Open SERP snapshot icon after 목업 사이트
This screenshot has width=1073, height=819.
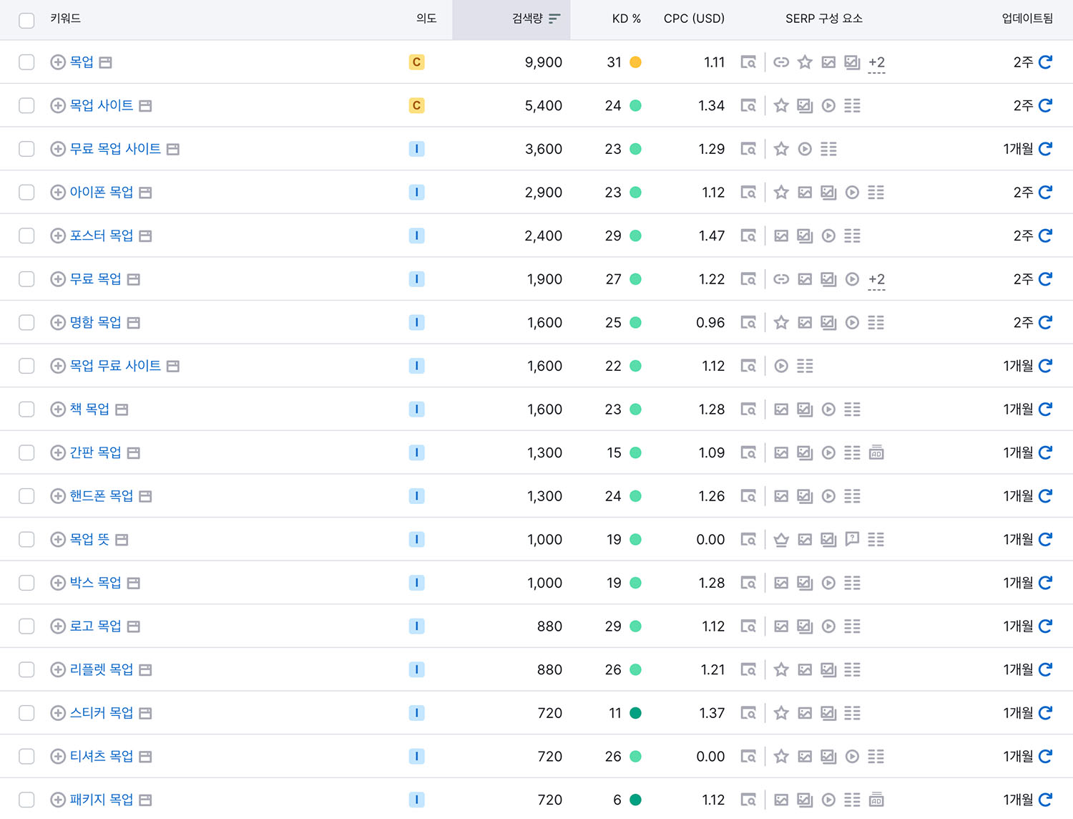145,106
